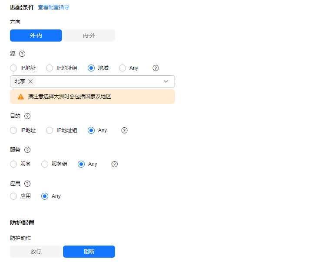330x262 pixels.
Task: Switch direction to 内-外
Action: [x=89, y=36]
